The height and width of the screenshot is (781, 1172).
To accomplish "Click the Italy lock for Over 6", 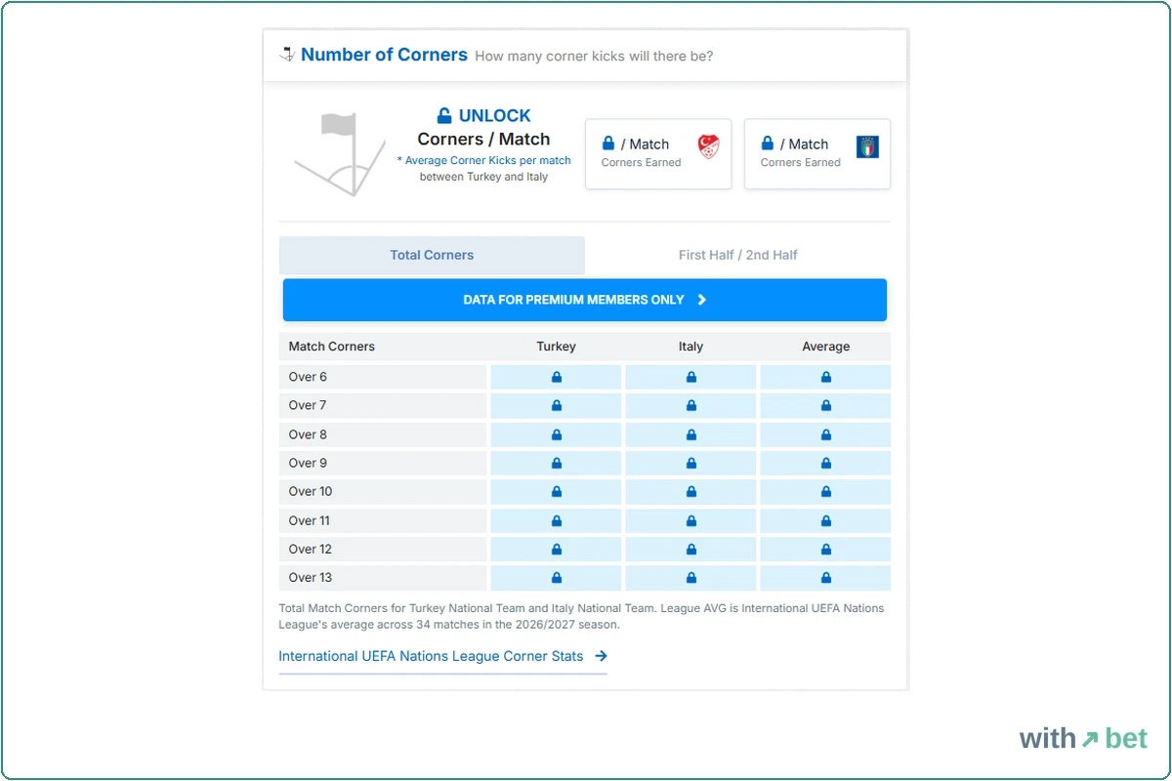I will click(x=691, y=377).
